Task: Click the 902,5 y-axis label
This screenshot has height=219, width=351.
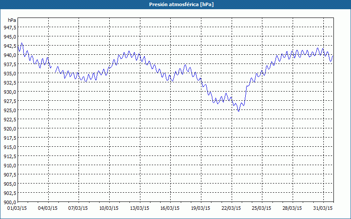Action: tap(10, 193)
